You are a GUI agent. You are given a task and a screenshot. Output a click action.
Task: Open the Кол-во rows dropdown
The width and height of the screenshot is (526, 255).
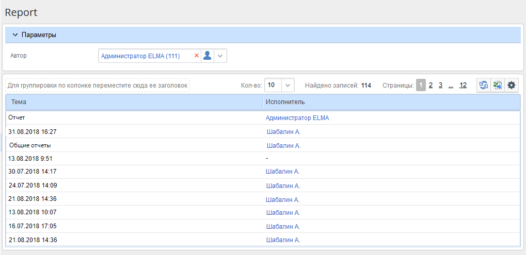(x=288, y=85)
